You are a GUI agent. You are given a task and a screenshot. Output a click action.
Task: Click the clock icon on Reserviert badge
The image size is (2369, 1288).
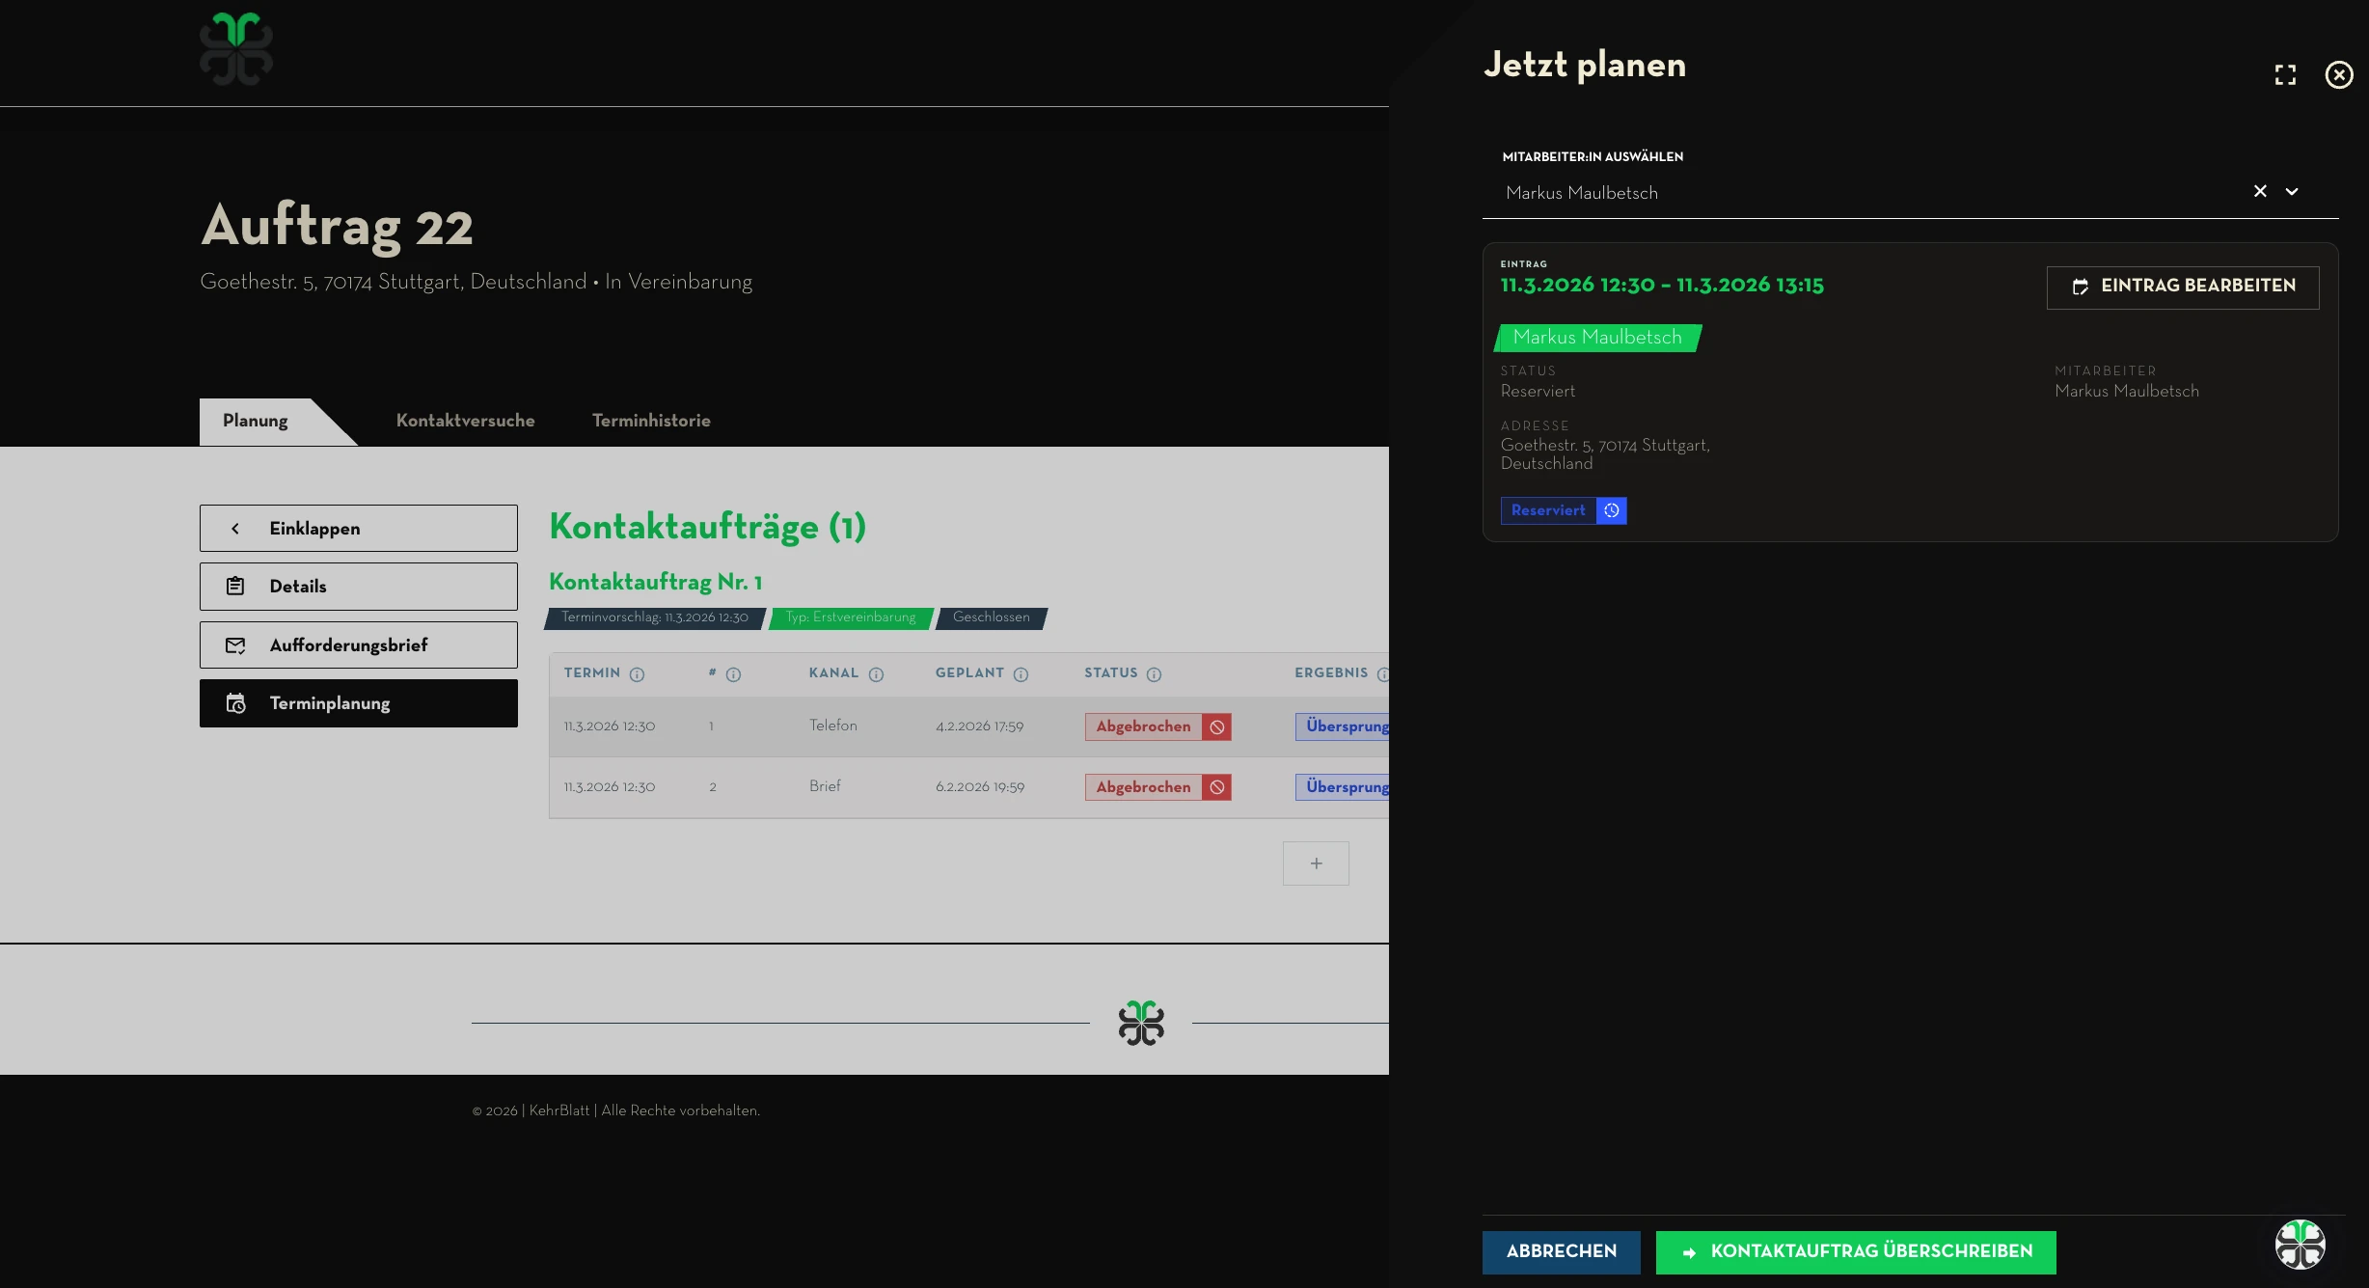pos(1611,510)
